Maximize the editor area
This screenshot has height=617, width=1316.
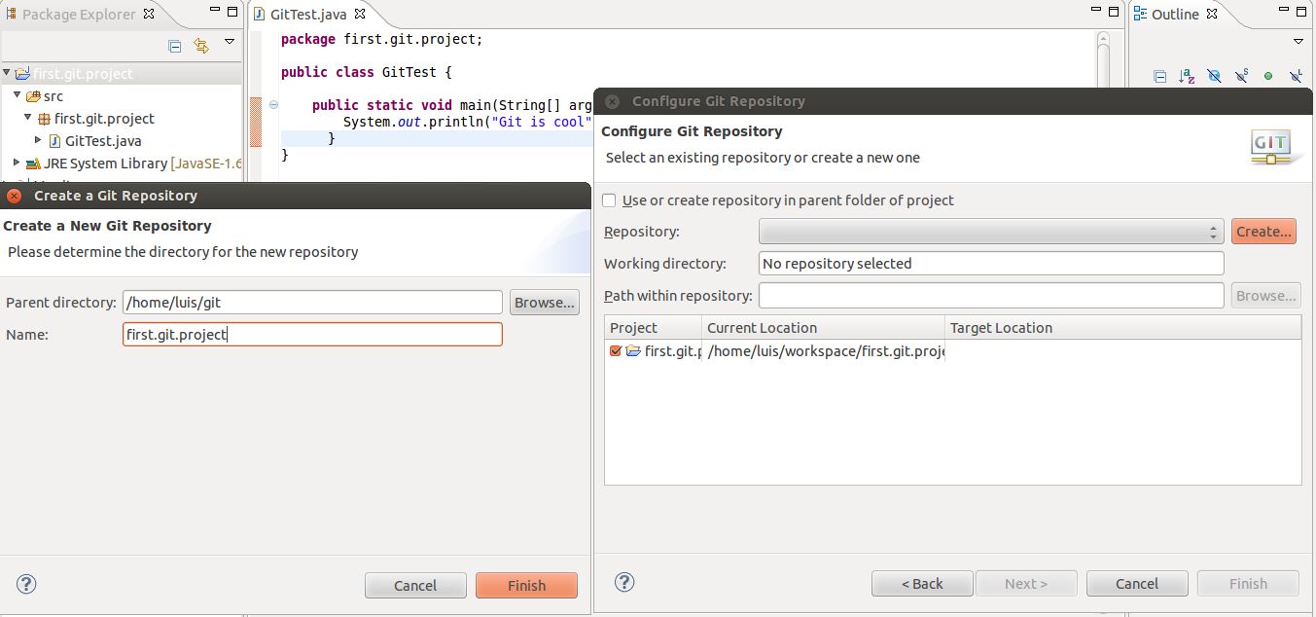click(x=1113, y=13)
